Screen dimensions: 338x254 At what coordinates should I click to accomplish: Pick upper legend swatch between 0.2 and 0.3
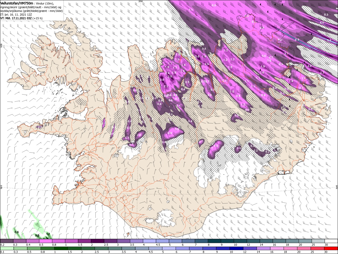[7, 241]
